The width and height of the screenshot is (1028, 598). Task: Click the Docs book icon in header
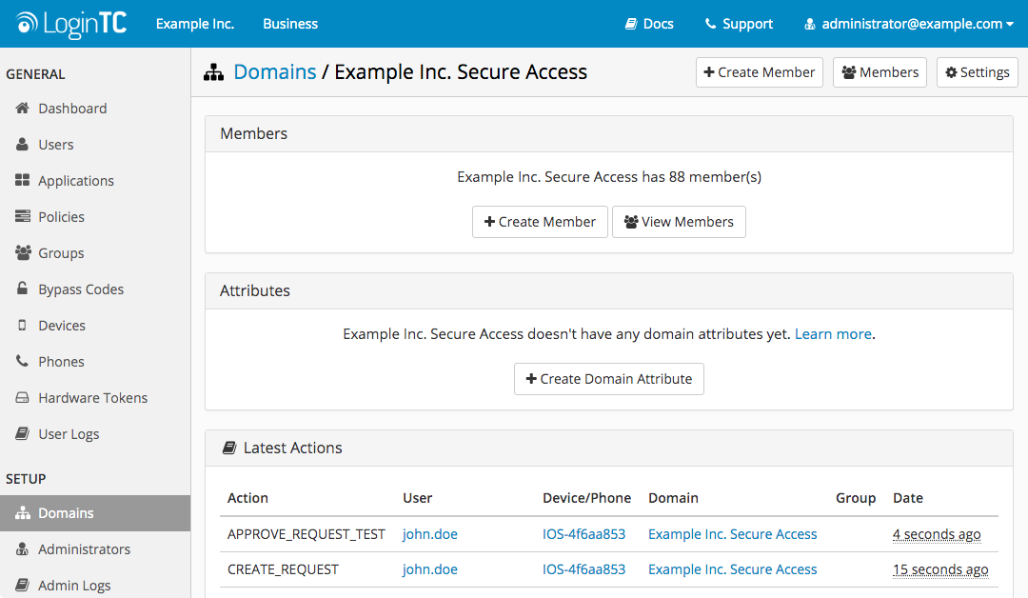(x=631, y=24)
